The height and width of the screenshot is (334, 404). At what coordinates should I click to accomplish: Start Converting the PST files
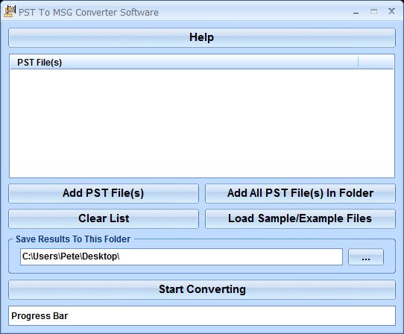pyautogui.click(x=202, y=289)
